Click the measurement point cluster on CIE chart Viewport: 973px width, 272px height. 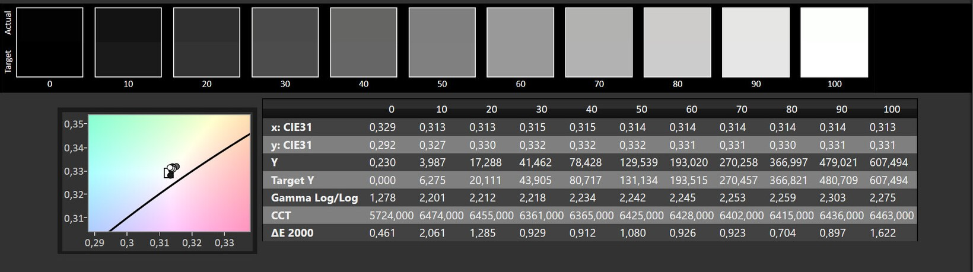click(x=171, y=171)
